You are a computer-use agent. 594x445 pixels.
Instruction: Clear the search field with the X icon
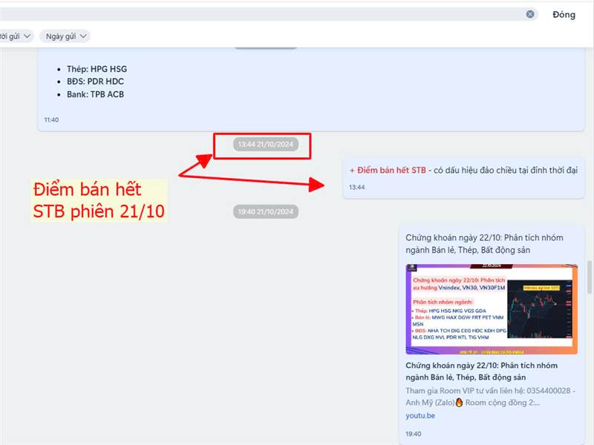pyautogui.click(x=530, y=14)
